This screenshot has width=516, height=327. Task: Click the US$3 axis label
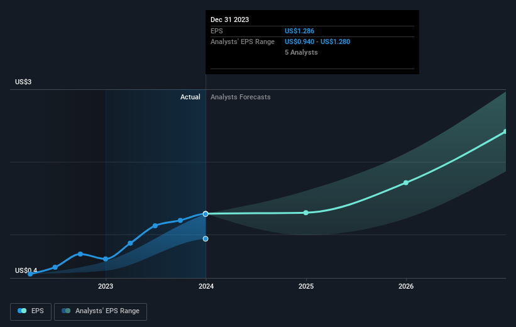click(x=23, y=82)
